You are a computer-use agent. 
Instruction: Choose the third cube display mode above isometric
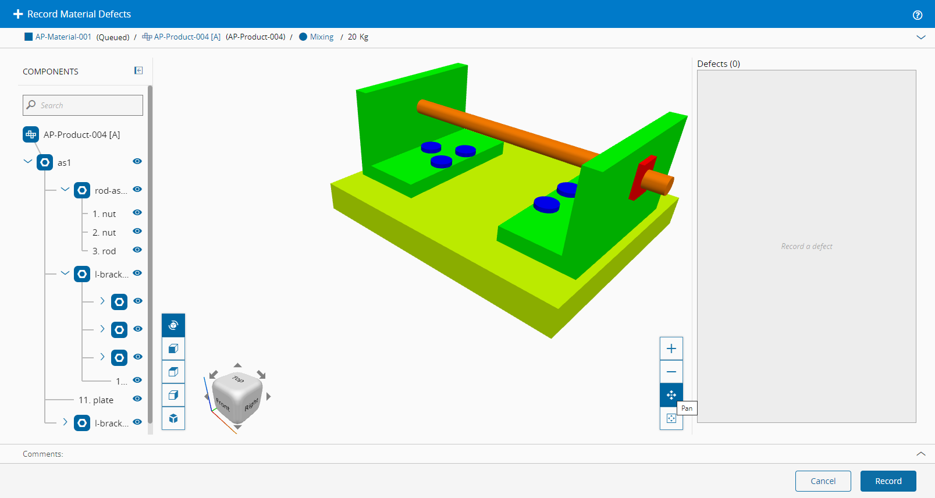pyautogui.click(x=173, y=395)
